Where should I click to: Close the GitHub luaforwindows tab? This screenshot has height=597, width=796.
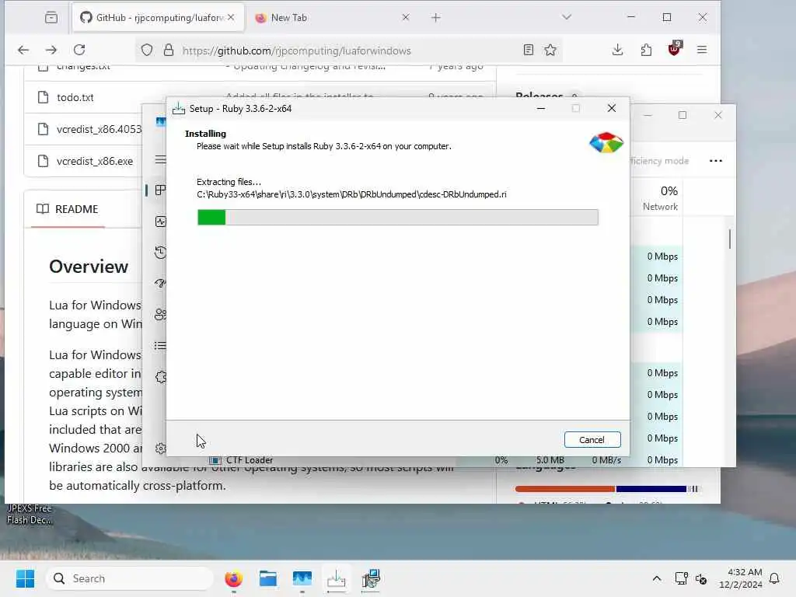(x=231, y=17)
